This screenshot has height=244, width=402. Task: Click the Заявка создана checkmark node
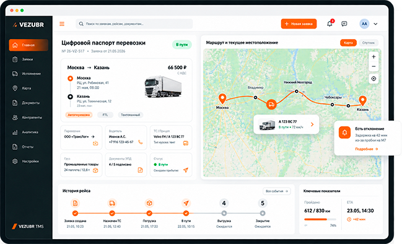tap(75, 213)
